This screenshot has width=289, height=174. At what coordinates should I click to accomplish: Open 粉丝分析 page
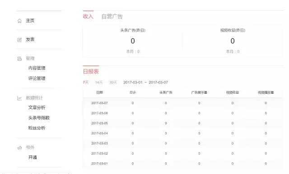37,128
